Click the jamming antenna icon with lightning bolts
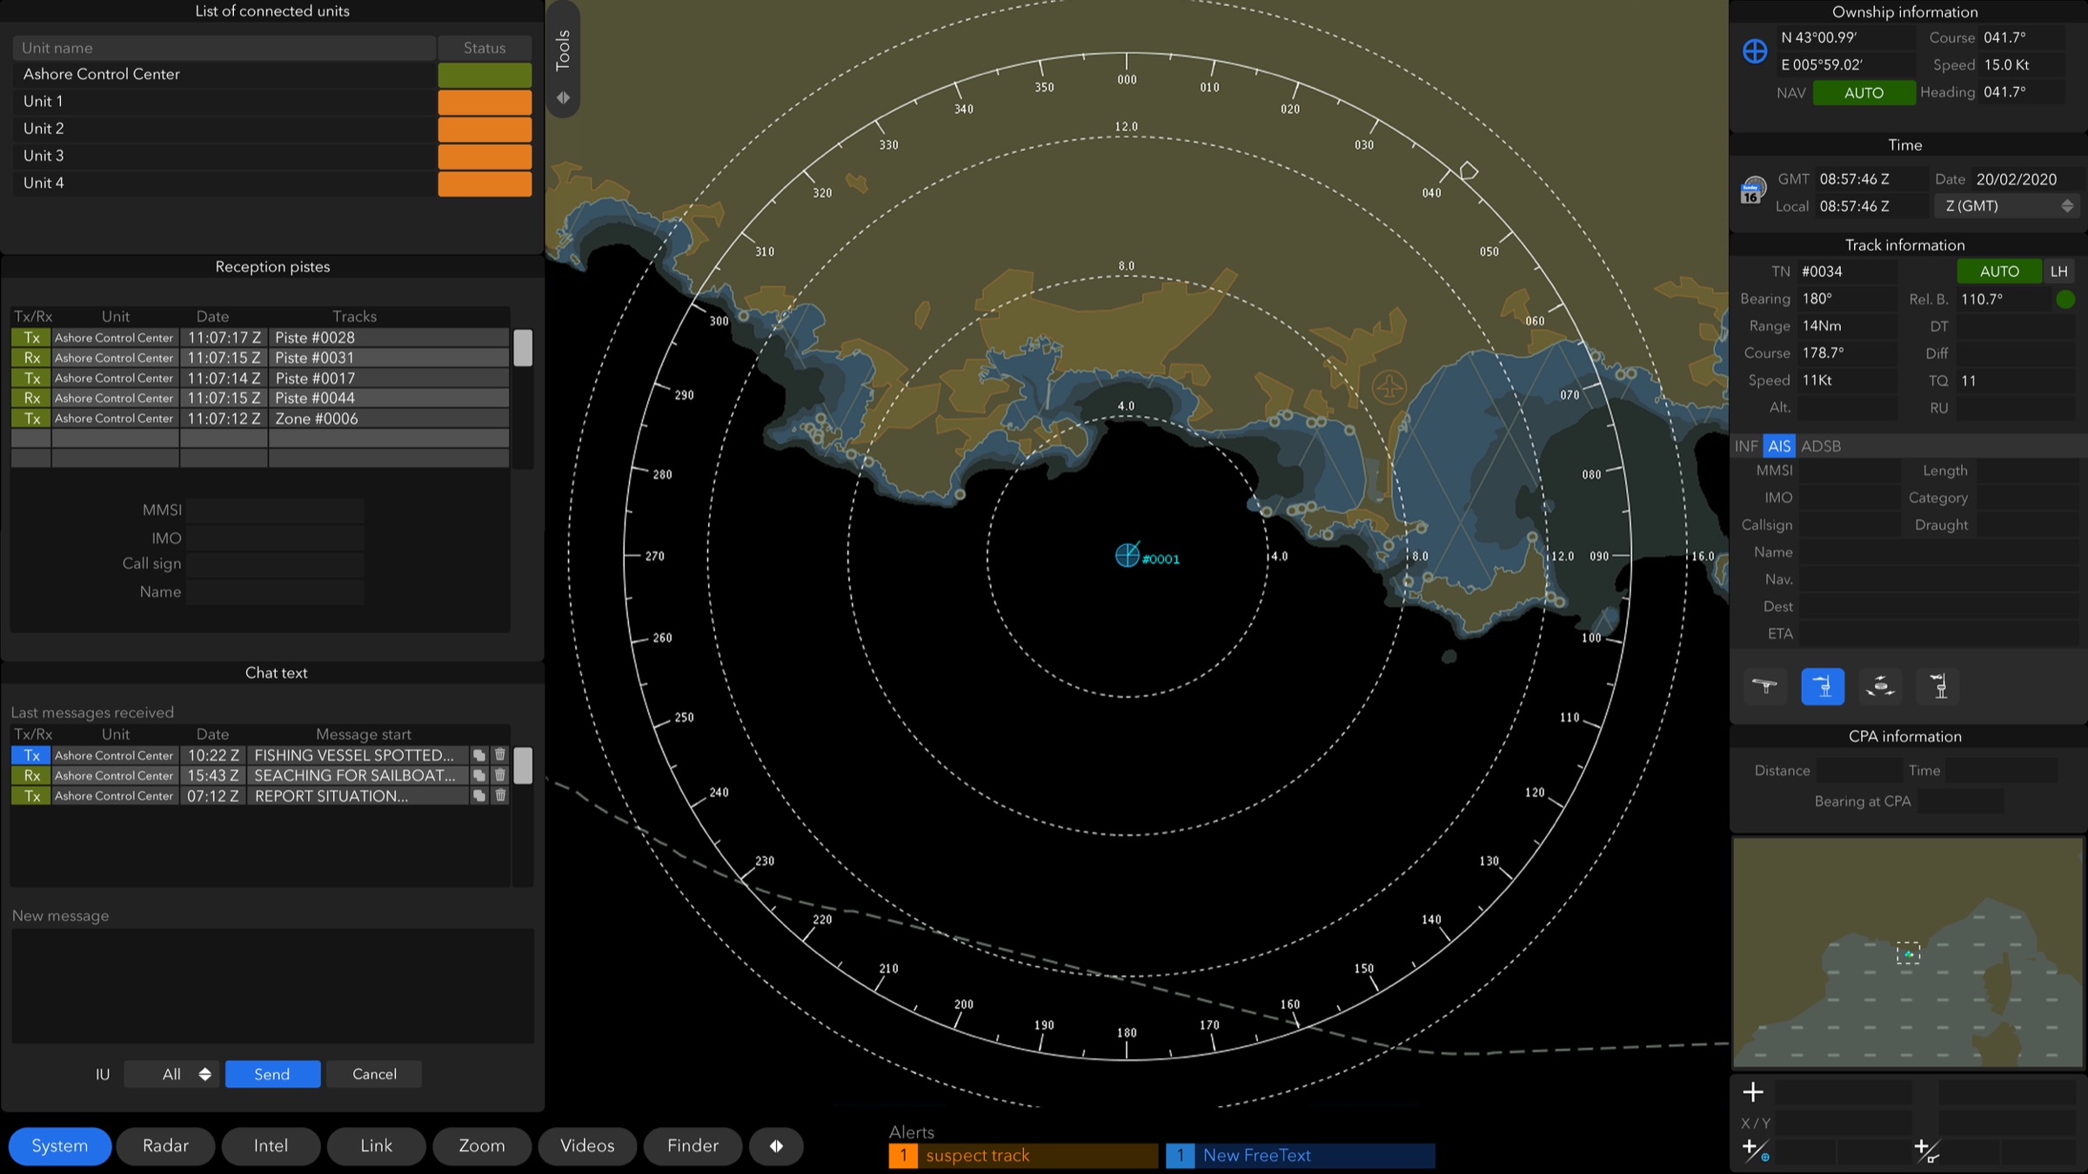This screenshot has width=2088, height=1174. pos(1880,687)
